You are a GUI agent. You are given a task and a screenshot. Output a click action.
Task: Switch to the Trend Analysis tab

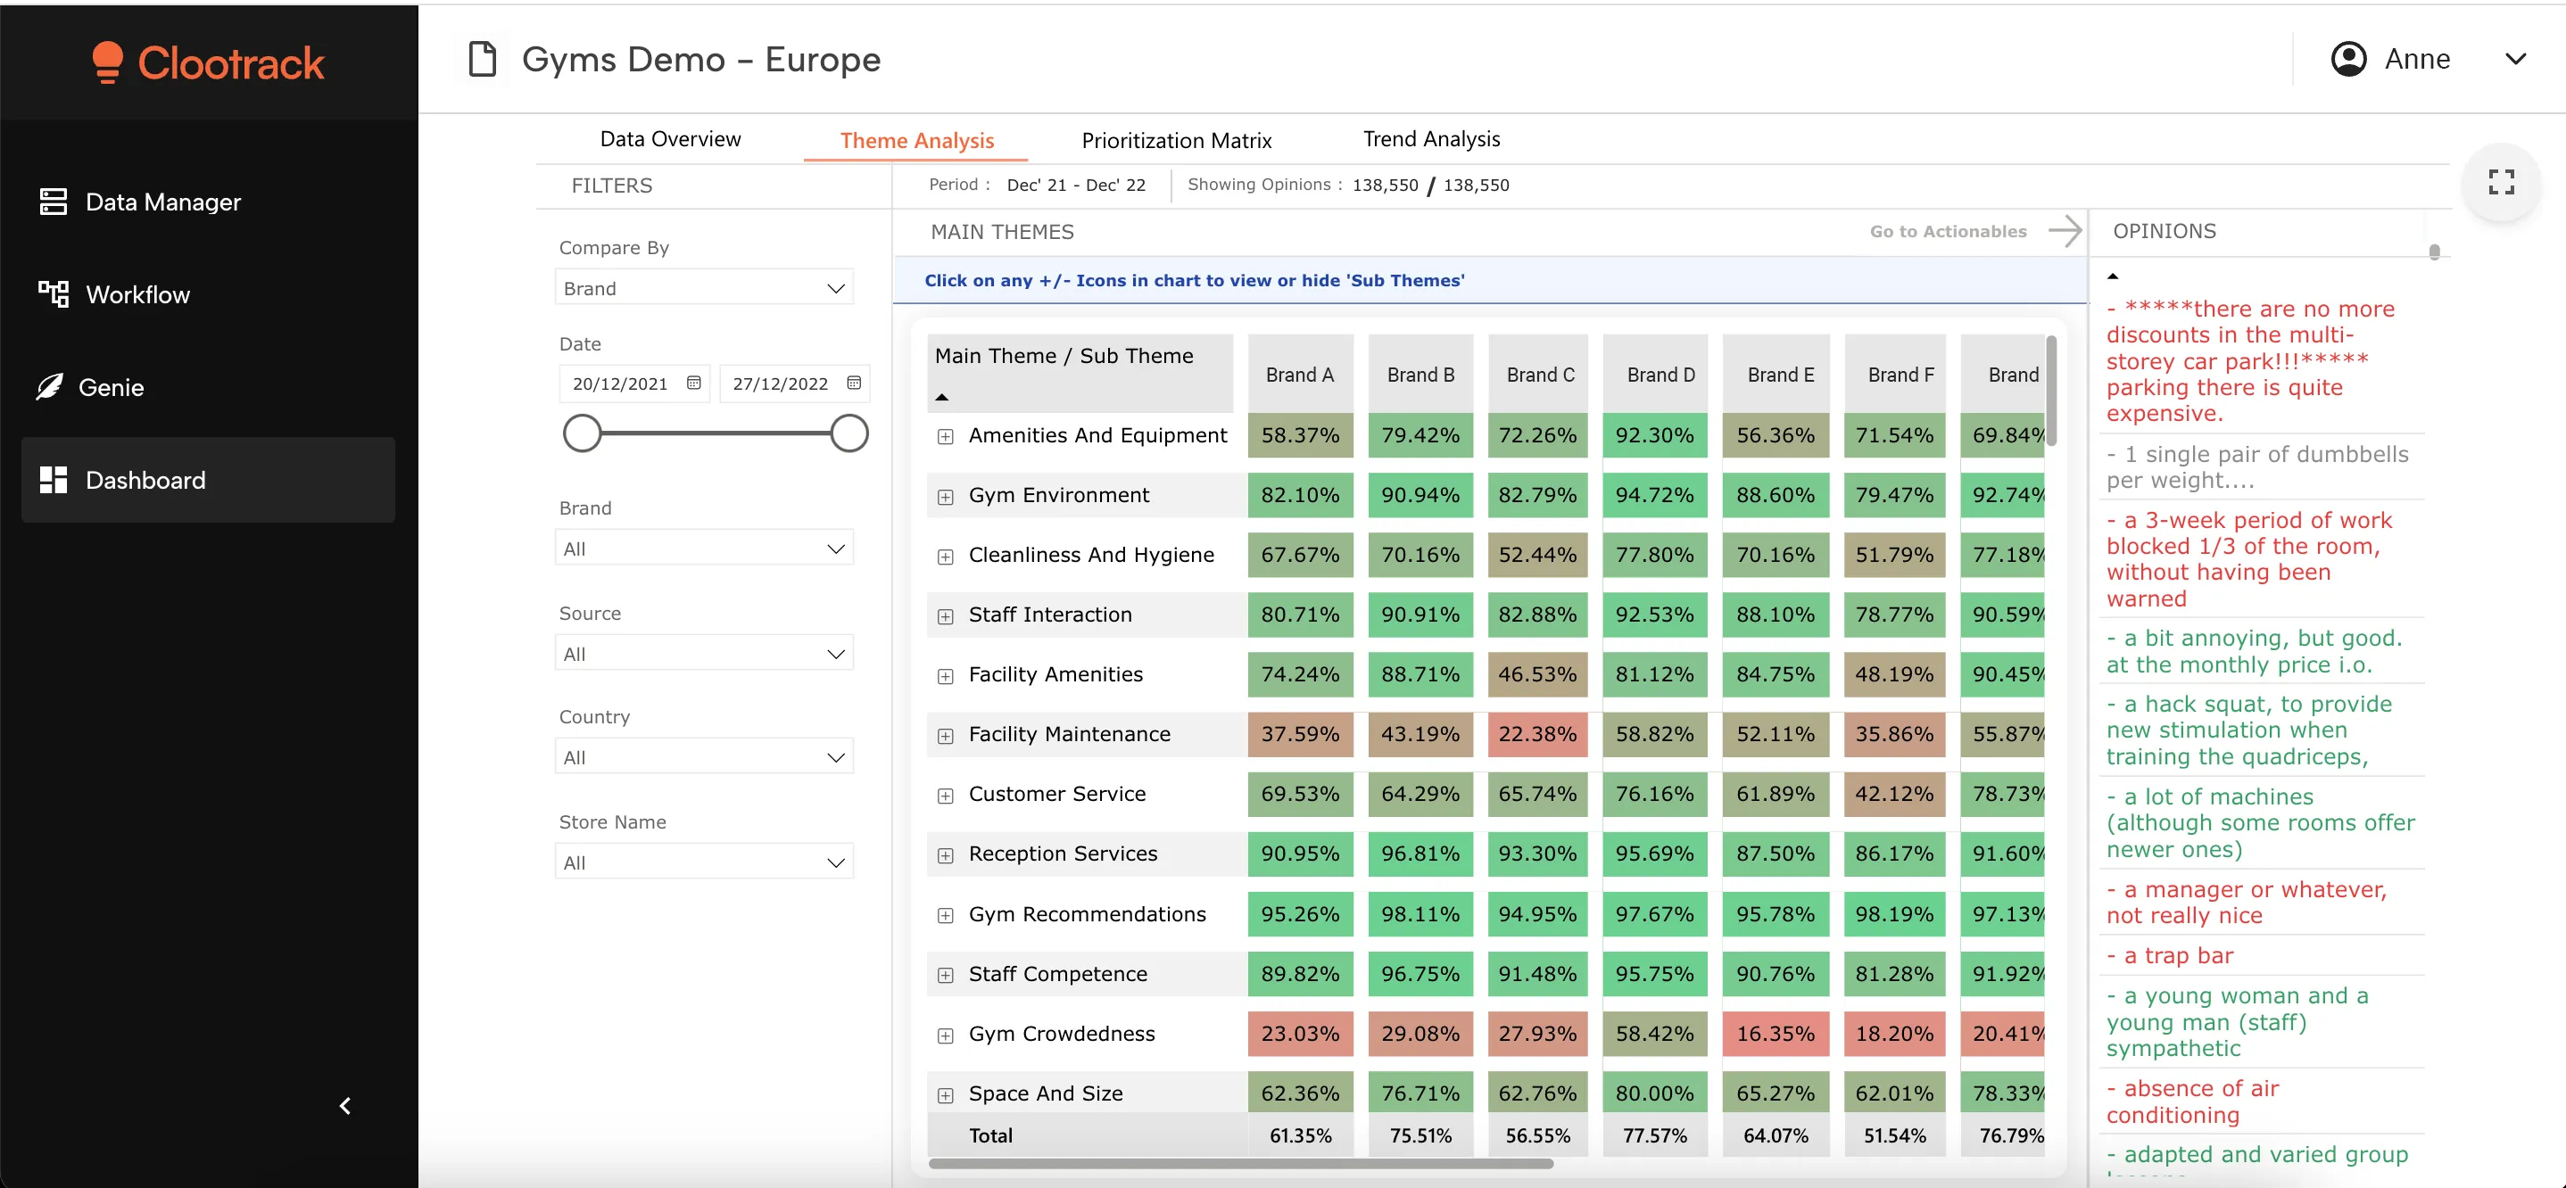tap(1431, 139)
